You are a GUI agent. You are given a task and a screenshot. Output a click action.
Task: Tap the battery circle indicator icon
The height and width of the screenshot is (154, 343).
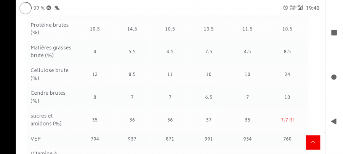pos(26,8)
